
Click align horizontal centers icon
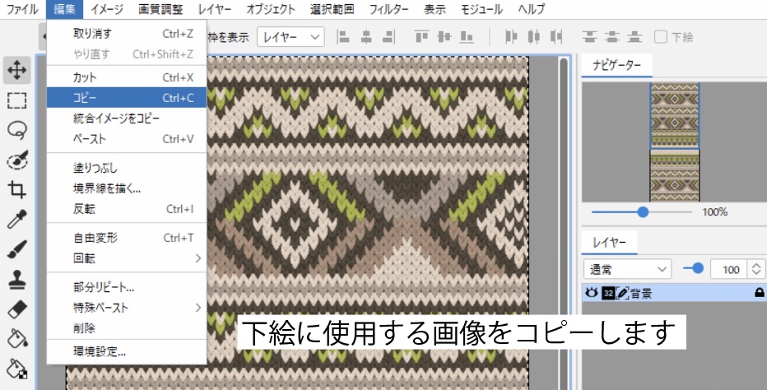click(366, 37)
